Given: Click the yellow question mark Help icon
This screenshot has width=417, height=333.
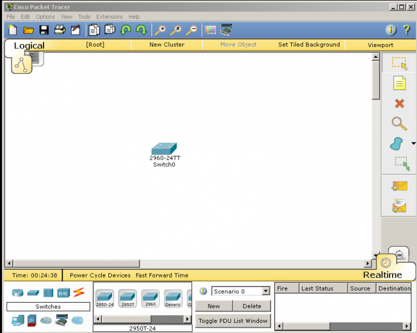Looking at the screenshot, I should click(x=407, y=30).
